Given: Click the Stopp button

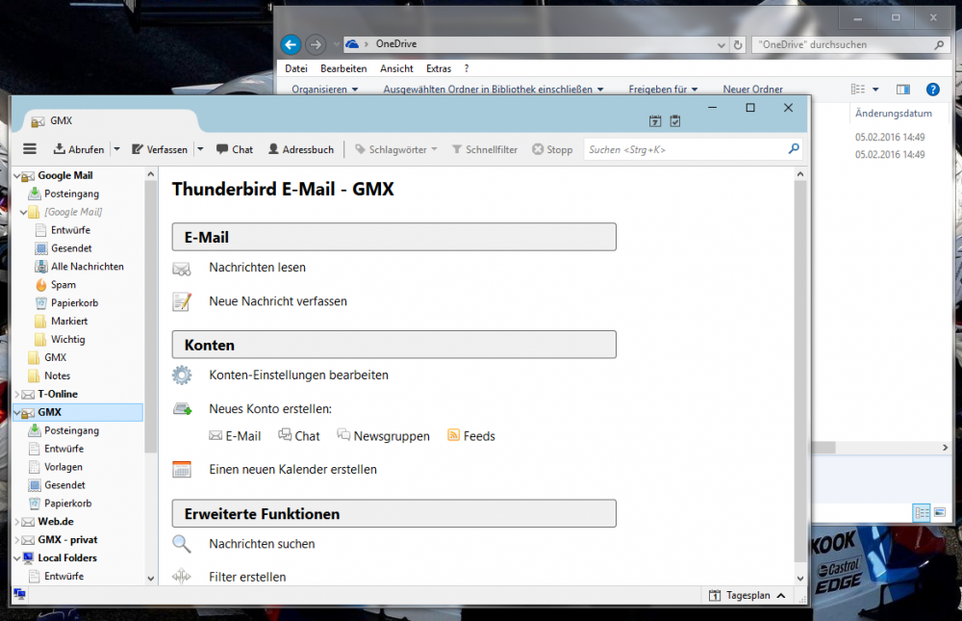Looking at the screenshot, I should (x=552, y=149).
